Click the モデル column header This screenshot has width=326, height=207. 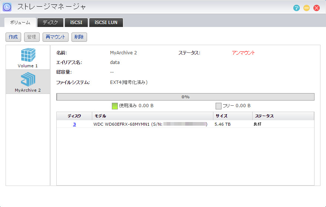(153, 116)
